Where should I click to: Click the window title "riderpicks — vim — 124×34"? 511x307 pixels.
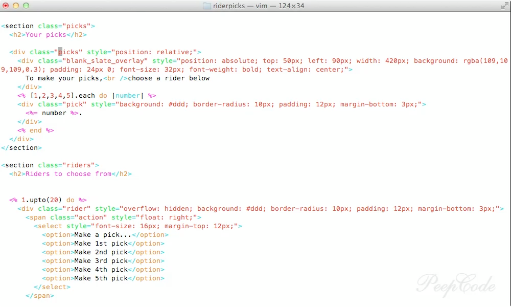tap(259, 6)
